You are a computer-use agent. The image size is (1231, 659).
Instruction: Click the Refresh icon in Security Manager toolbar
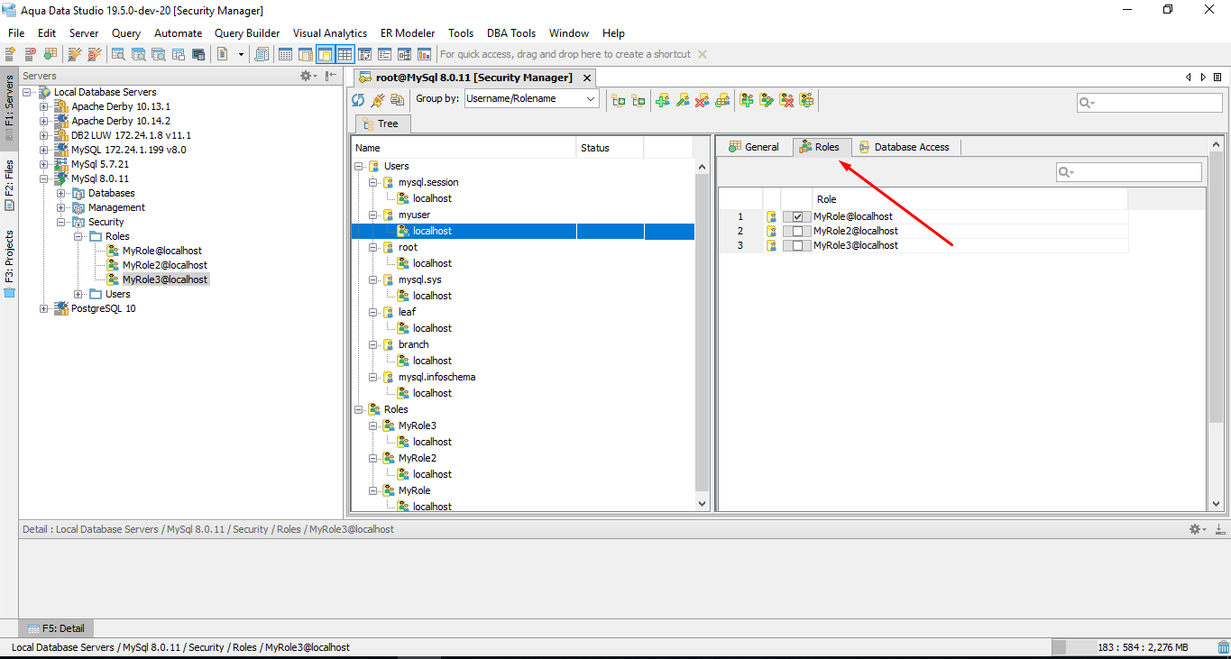(358, 99)
